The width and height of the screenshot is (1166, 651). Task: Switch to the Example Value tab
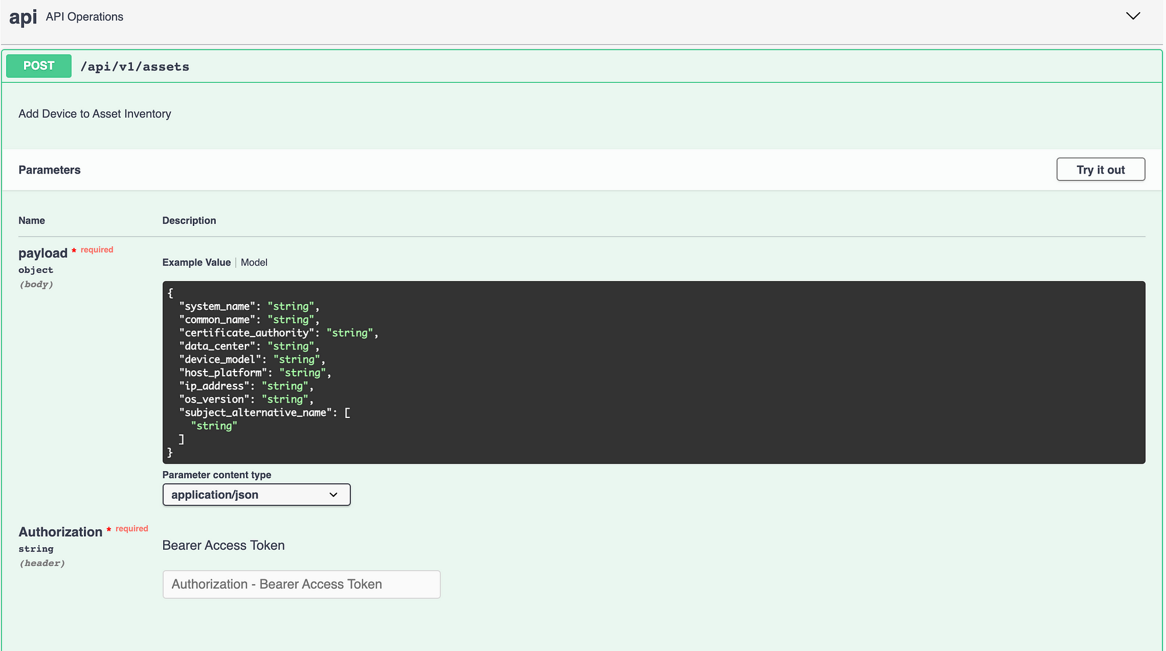click(x=196, y=262)
